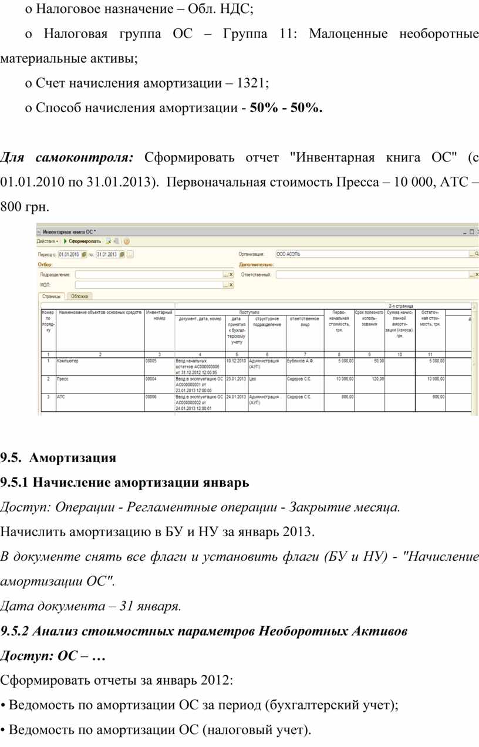
Task: Open selection list for Подразделение field
Action: coord(225,274)
